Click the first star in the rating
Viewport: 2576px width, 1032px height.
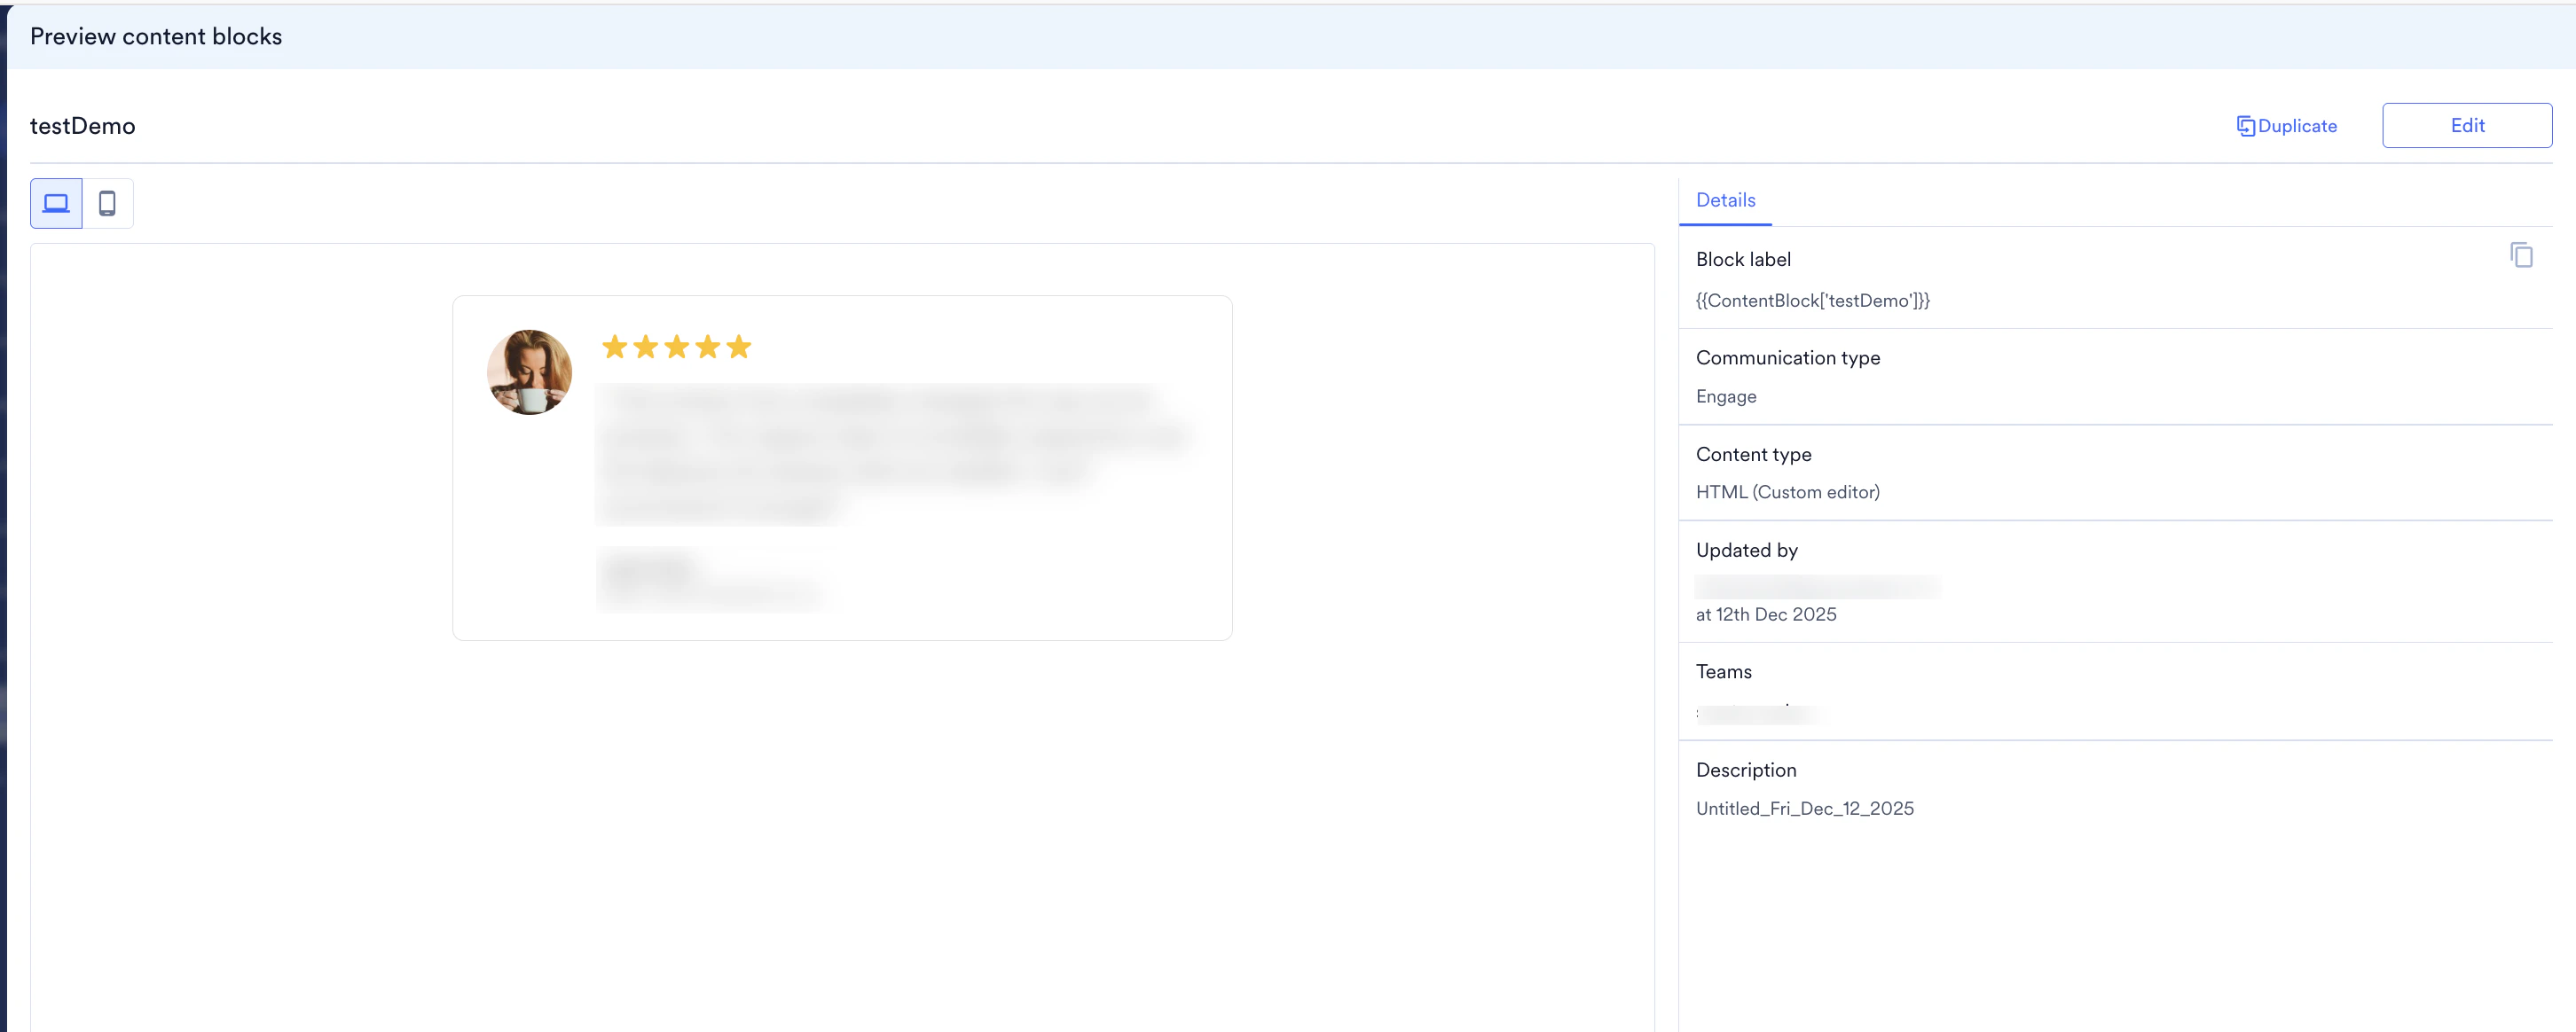[x=613, y=347]
